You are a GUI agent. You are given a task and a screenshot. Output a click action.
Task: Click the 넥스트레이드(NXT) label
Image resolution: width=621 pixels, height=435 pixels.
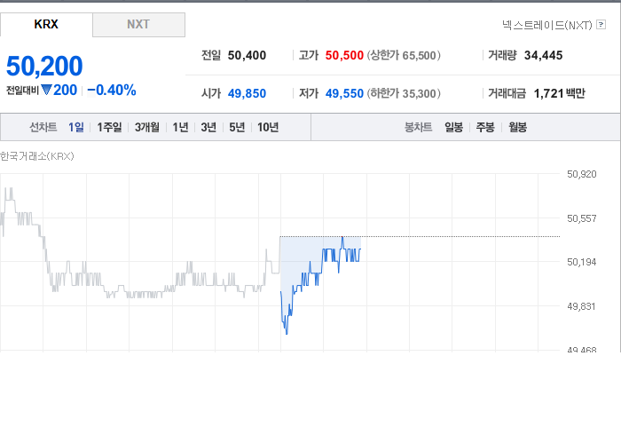547,25
